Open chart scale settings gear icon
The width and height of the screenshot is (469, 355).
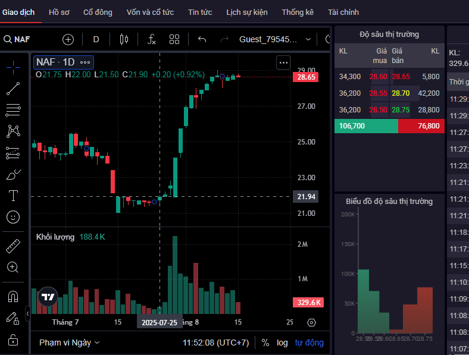pyautogui.click(x=311, y=323)
